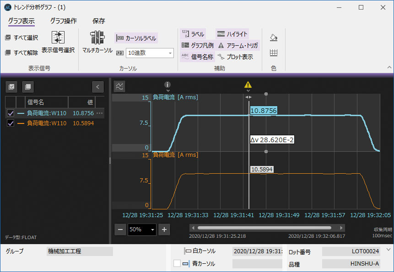
Task: Enable the 青カーソル checkbox
Action: (x=177, y=263)
